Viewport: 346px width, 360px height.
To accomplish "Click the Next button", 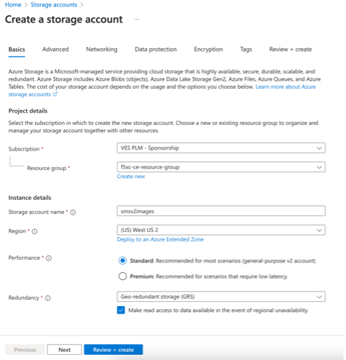I will click(x=65, y=350).
